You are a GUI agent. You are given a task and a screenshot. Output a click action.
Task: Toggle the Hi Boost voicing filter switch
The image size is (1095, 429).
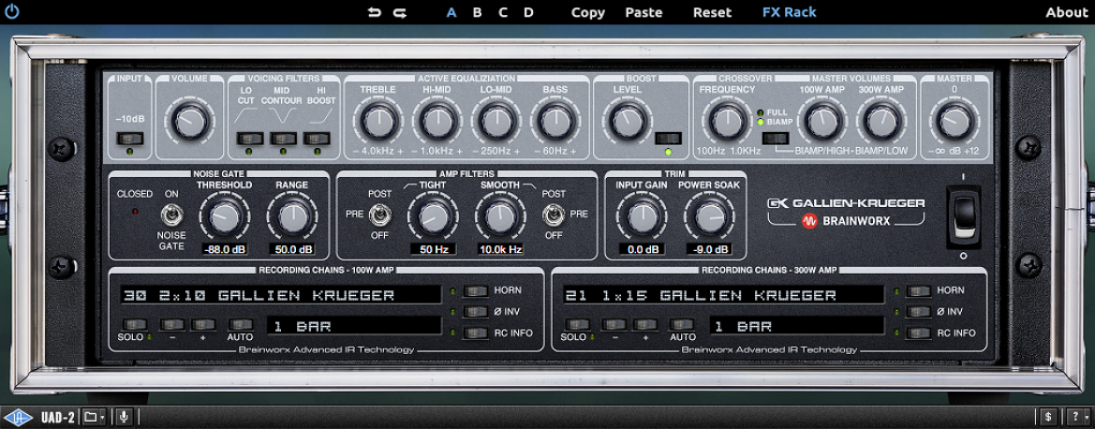[x=317, y=138]
